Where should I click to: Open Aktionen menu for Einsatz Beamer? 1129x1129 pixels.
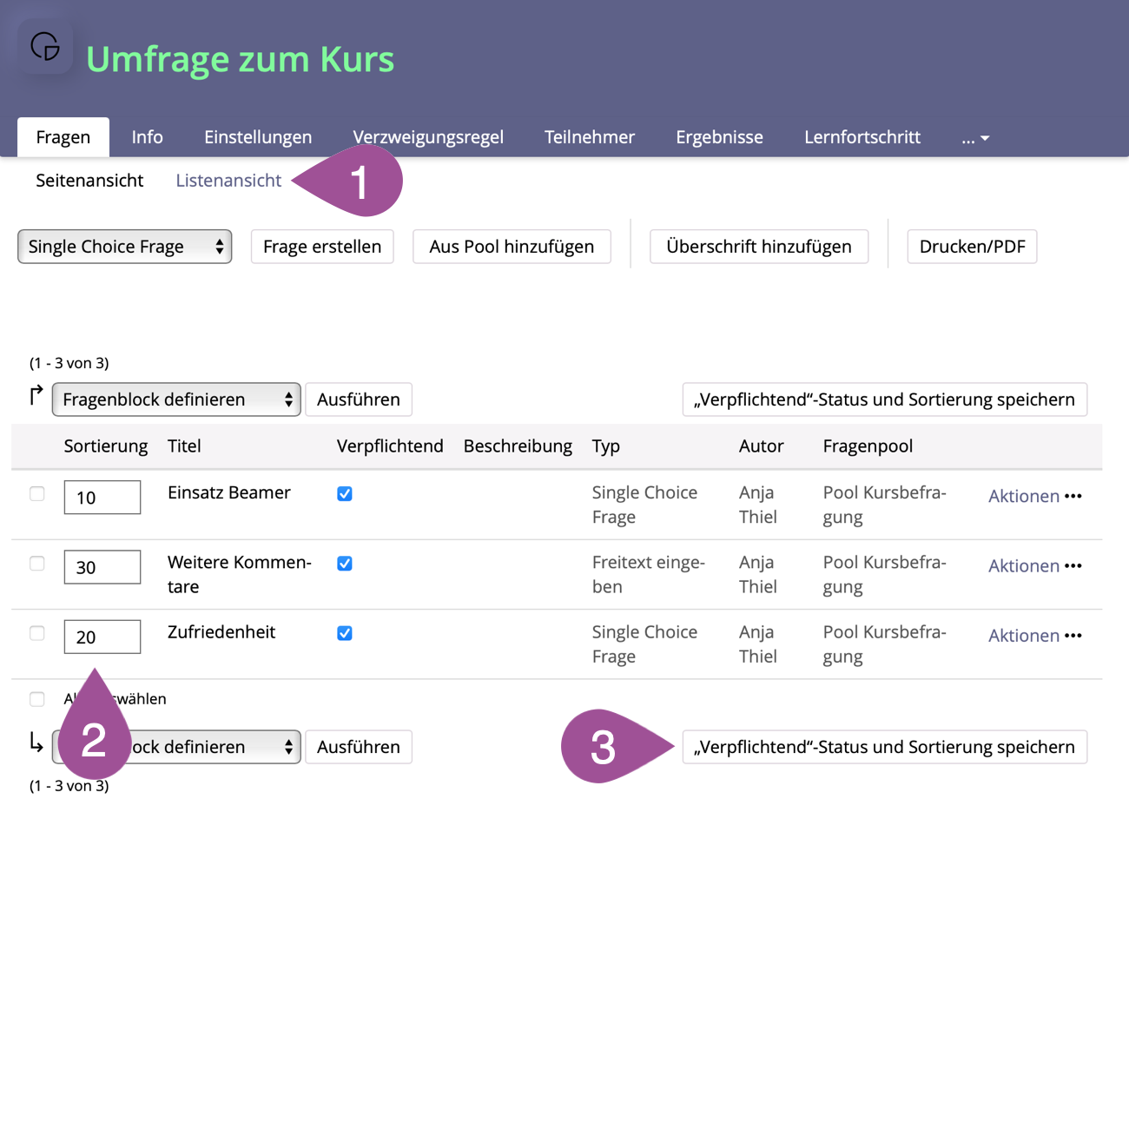pyautogui.click(x=1034, y=496)
